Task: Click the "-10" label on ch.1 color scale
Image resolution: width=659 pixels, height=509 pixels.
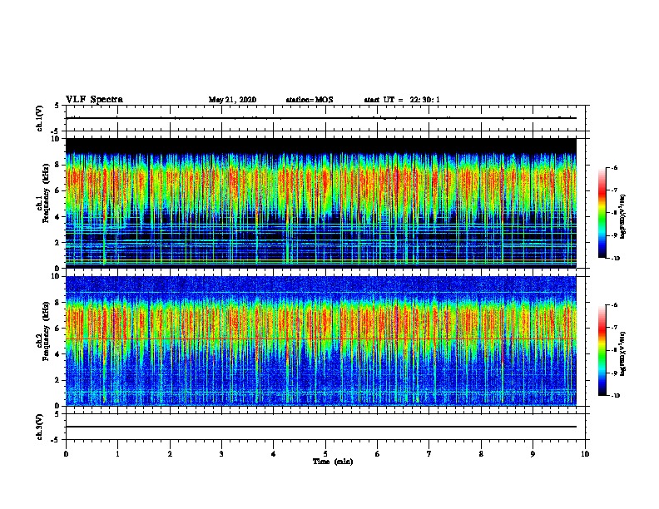Action: (x=616, y=258)
